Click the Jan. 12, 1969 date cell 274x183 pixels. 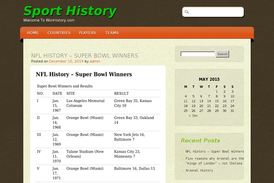pyautogui.click(x=57, y=140)
